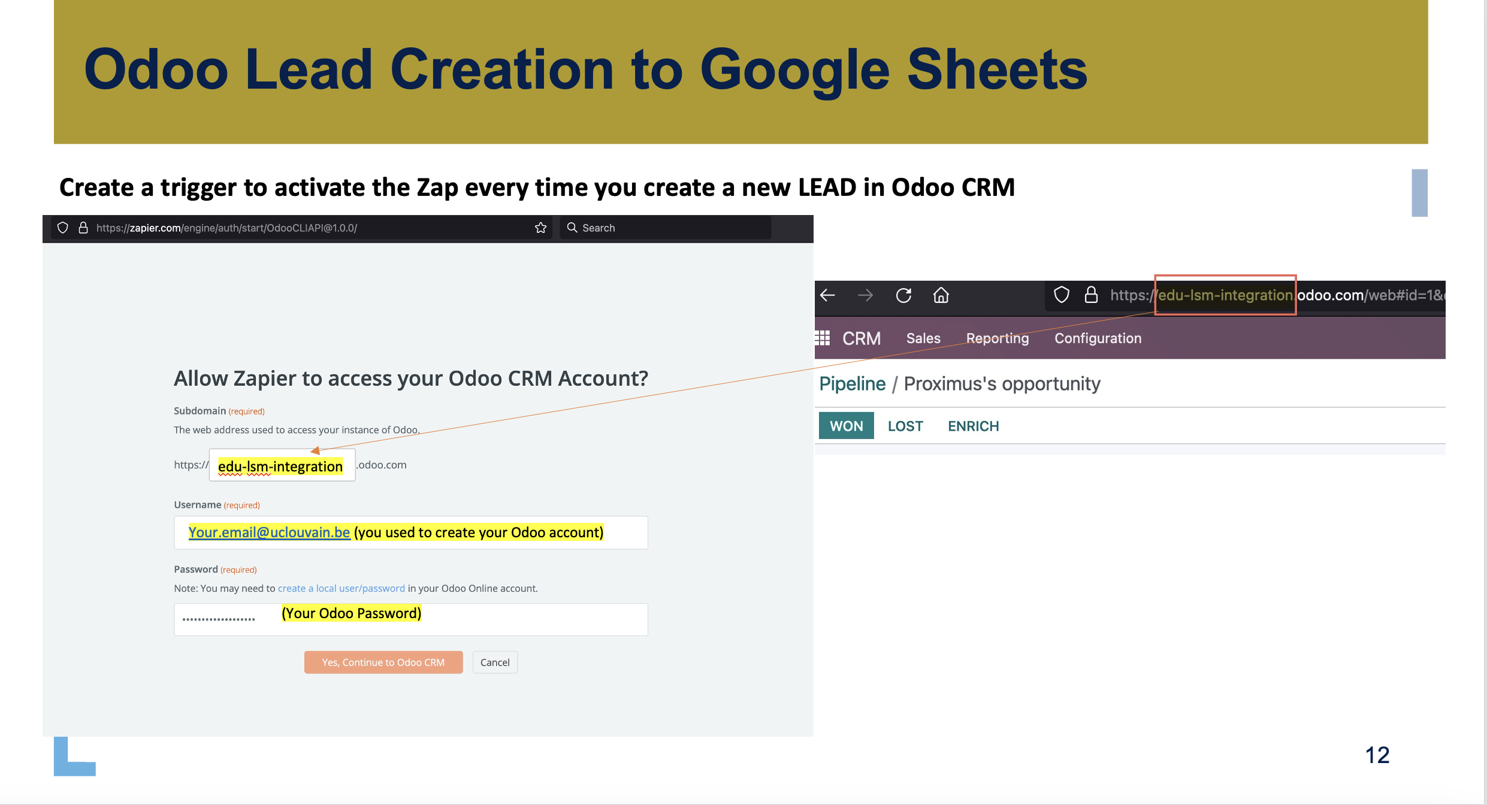
Task: Open the Odoo apps grid icon next to CRM
Action: coord(822,338)
